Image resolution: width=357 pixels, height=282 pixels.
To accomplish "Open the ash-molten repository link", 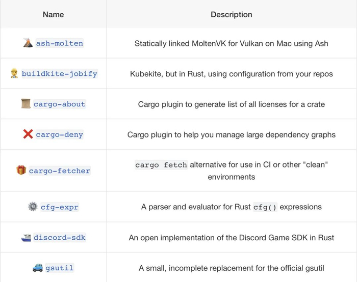I will click(60, 43).
